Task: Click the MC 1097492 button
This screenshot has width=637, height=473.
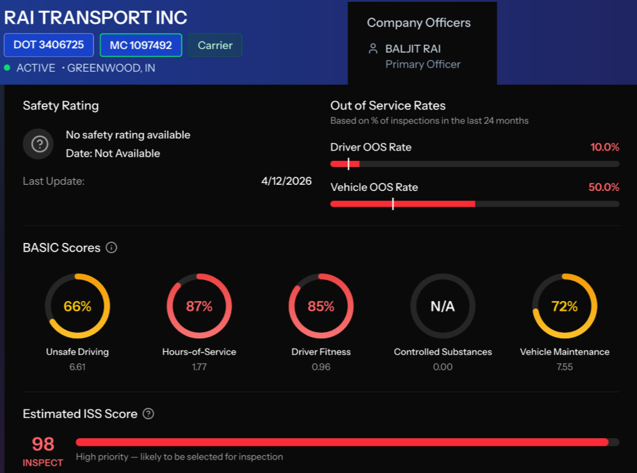Action: pyautogui.click(x=141, y=45)
